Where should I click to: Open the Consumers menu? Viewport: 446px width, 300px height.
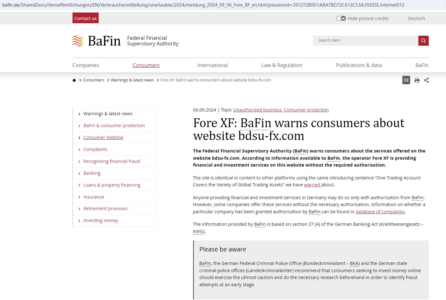(x=146, y=65)
